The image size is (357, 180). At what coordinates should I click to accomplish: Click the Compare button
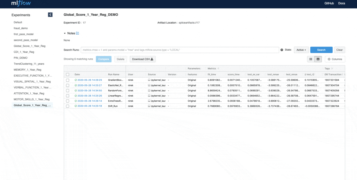pos(104,59)
